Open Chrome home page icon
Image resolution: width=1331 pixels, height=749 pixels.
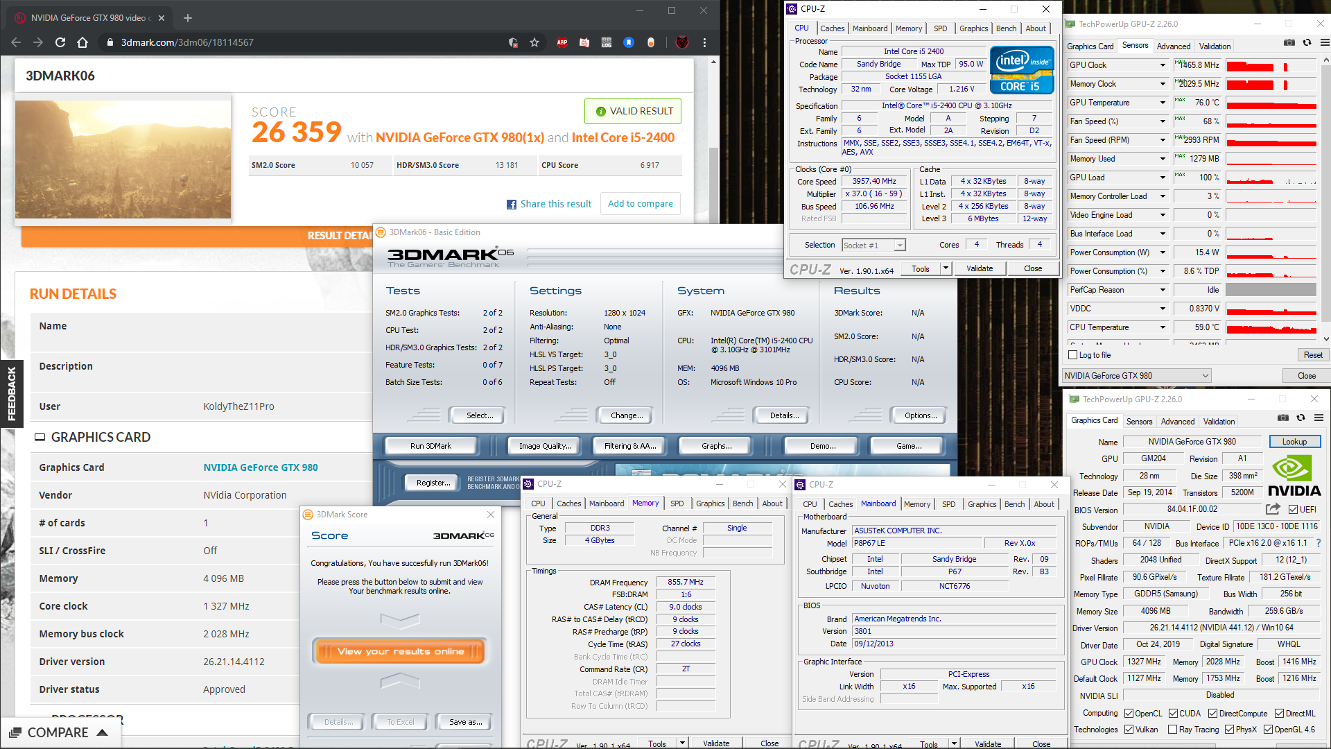tap(82, 42)
